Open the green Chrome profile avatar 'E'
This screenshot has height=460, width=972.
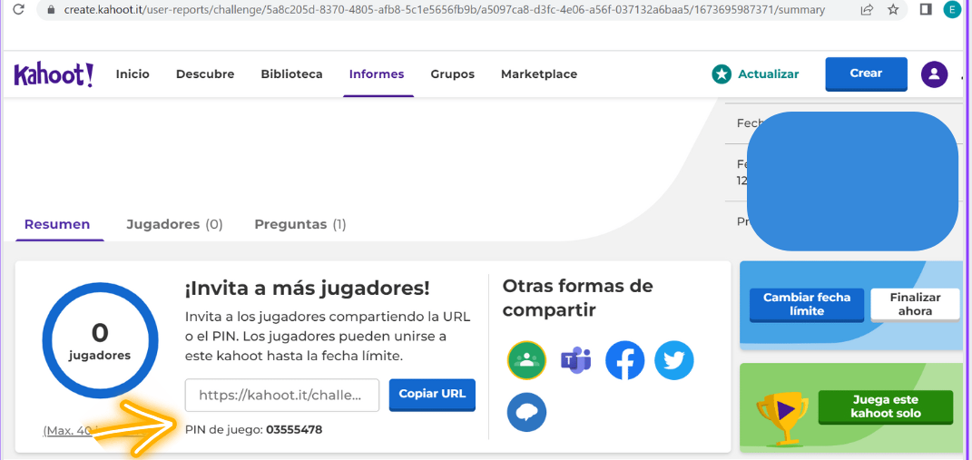950,9
